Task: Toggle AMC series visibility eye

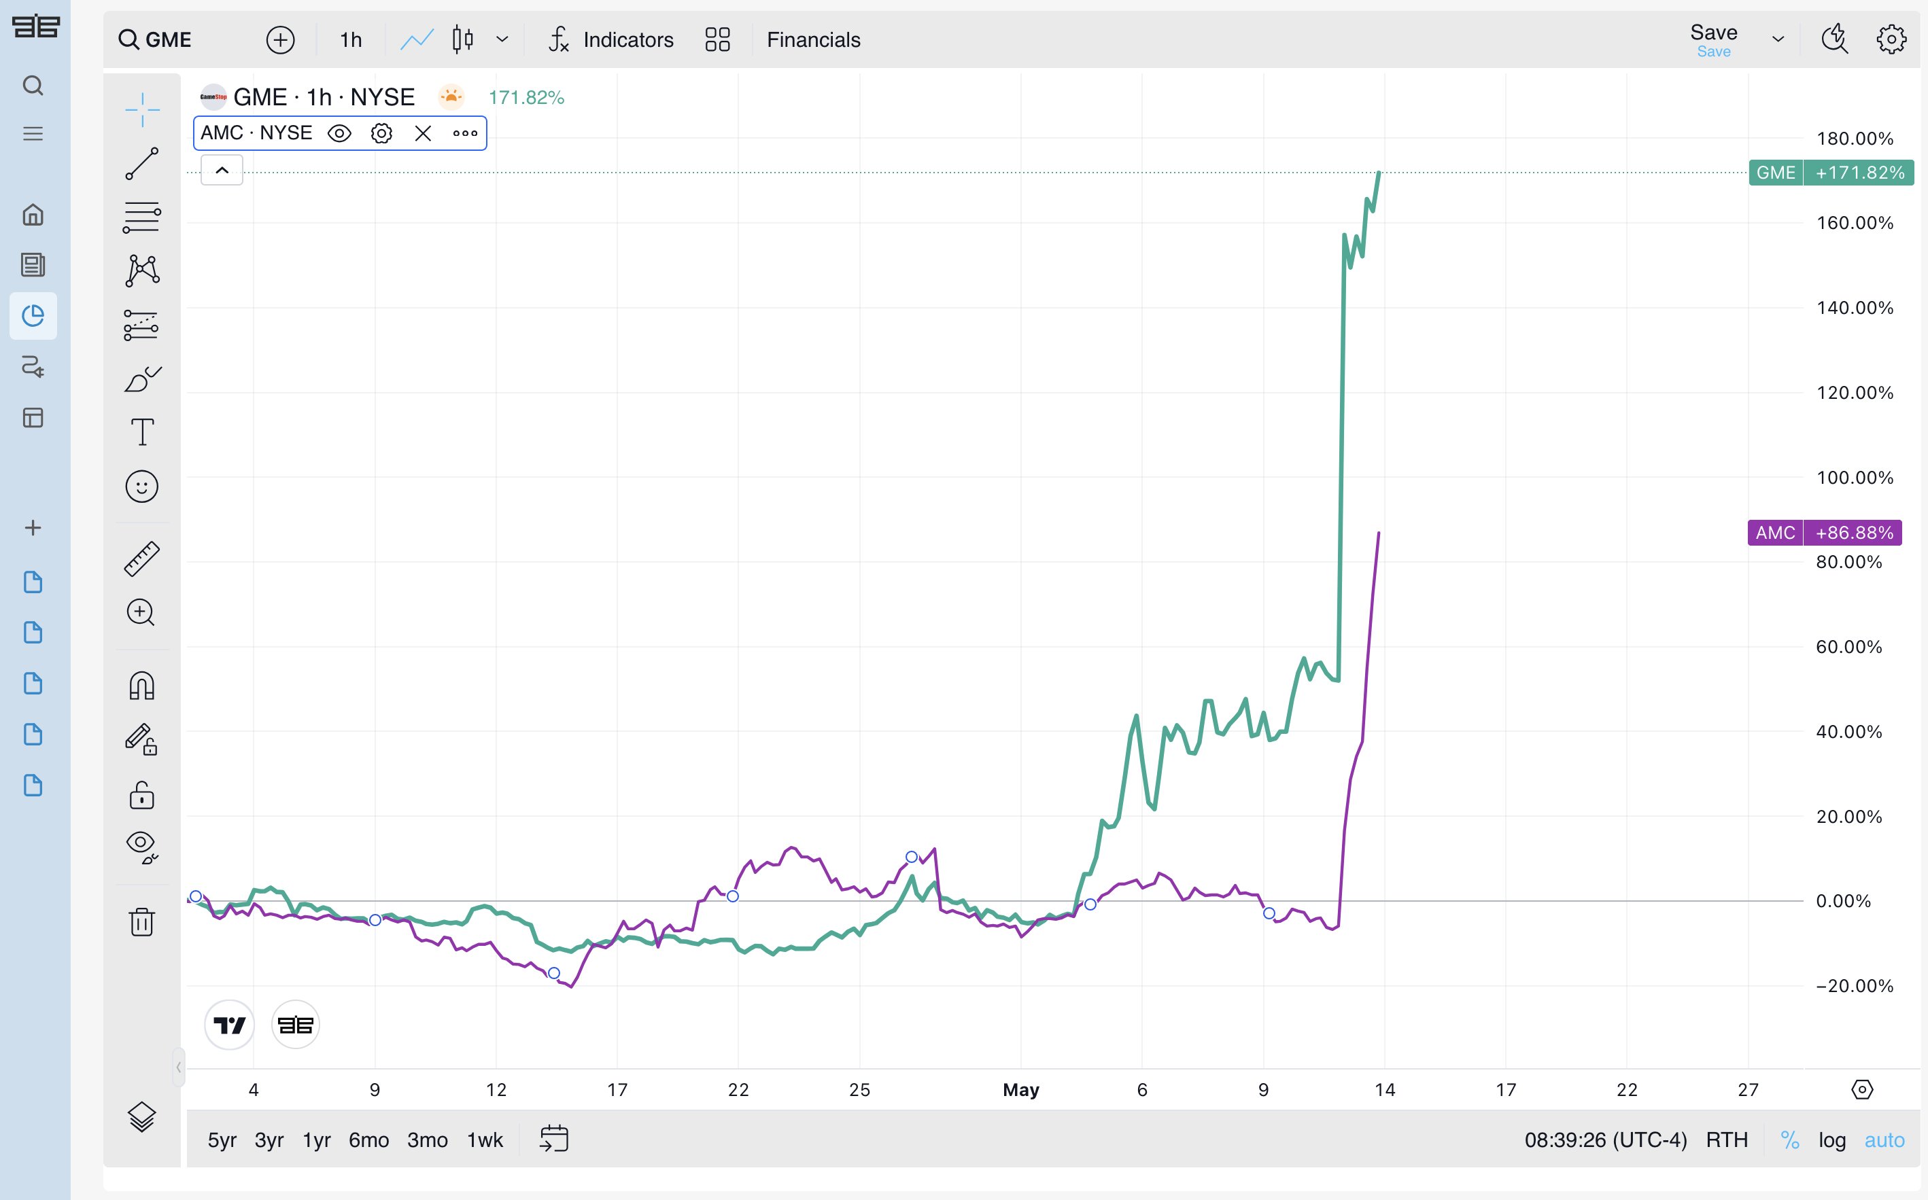Action: click(340, 133)
